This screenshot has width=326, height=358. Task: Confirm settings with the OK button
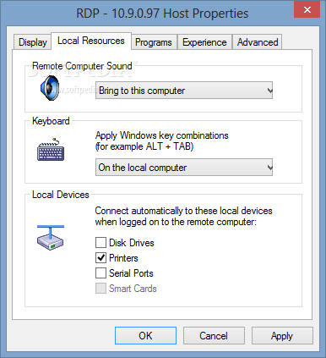coord(145,336)
